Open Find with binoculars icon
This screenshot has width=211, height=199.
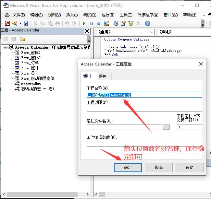(57, 23)
